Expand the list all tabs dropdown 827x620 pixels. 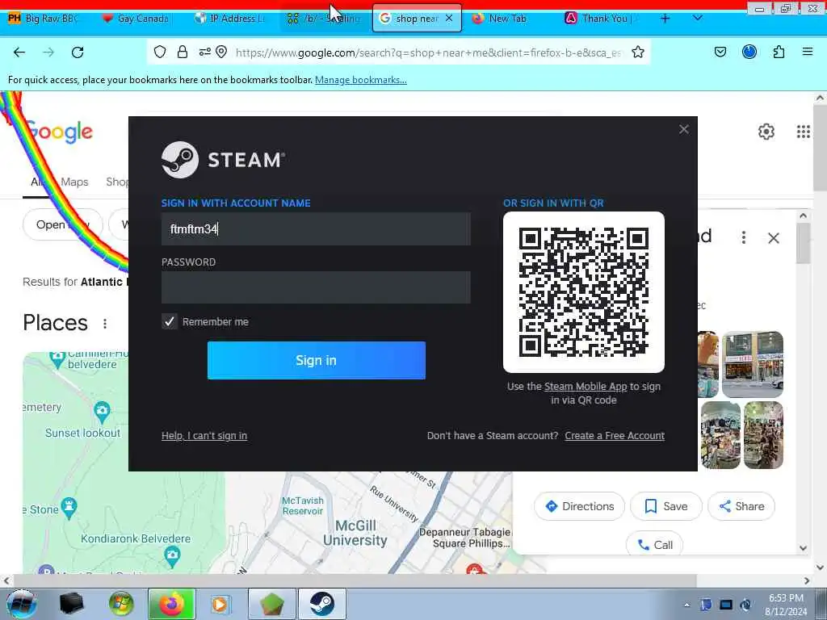tap(697, 18)
